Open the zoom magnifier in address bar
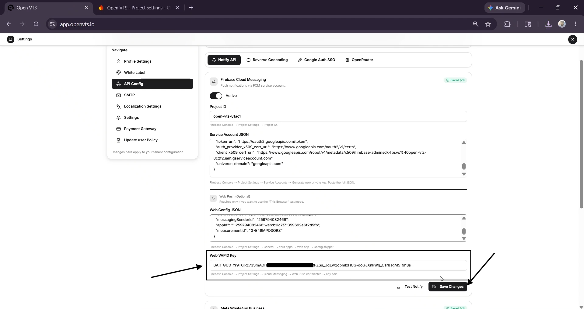 475,24
